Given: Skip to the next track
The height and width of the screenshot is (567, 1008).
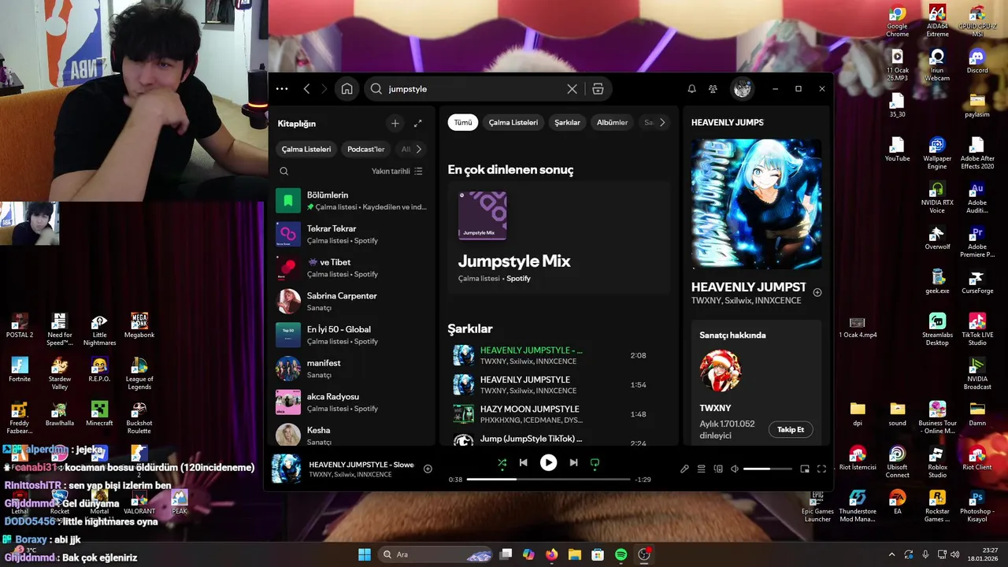Looking at the screenshot, I should [x=573, y=463].
